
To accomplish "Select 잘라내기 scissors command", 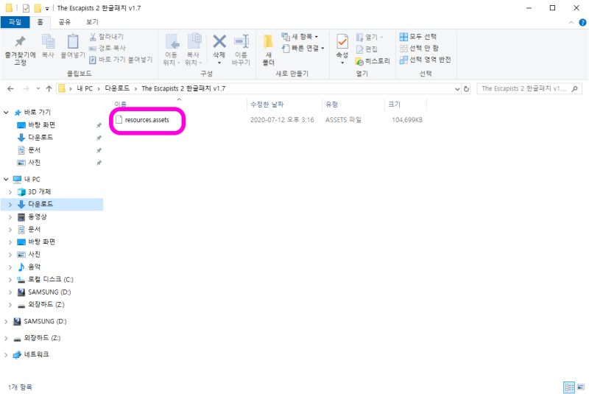I will click(107, 37).
